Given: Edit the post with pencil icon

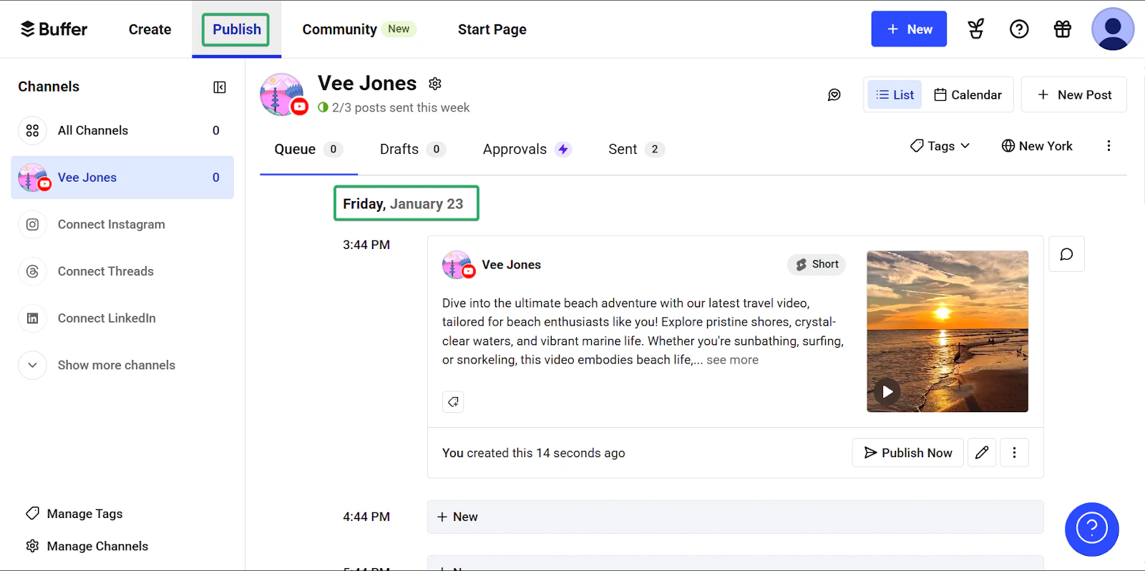Looking at the screenshot, I should pyautogui.click(x=982, y=452).
